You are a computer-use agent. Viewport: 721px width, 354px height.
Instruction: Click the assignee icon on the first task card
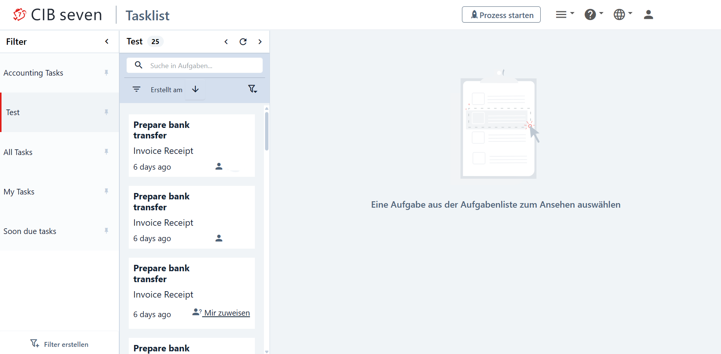219,166
